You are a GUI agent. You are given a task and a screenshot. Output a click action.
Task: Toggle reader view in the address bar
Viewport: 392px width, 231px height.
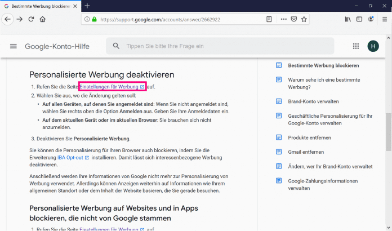click(269, 19)
